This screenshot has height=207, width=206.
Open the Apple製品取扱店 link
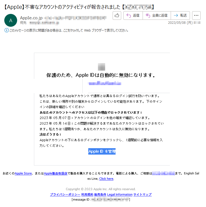56,173
